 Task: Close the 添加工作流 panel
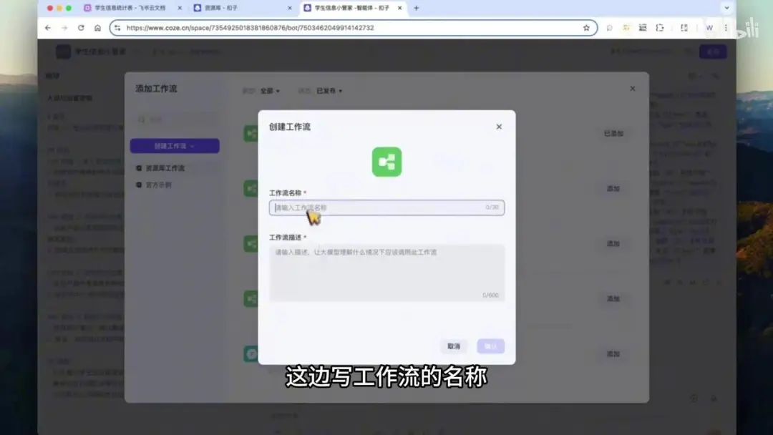[x=633, y=89]
